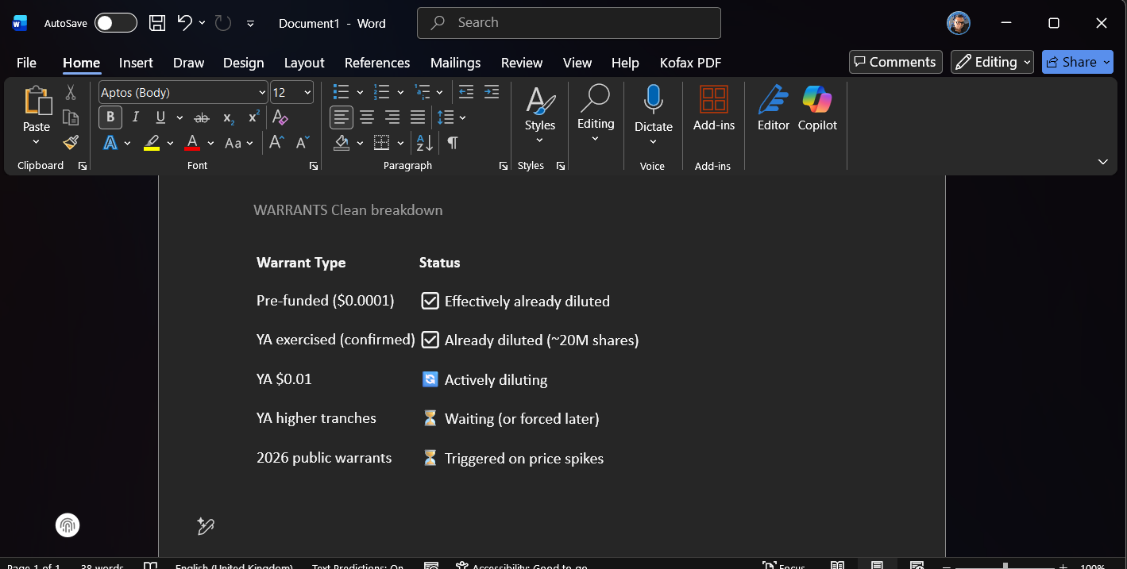This screenshot has width=1127, height=569.
Task: Toggle the AutoSave switch
Action: (116, 23)
